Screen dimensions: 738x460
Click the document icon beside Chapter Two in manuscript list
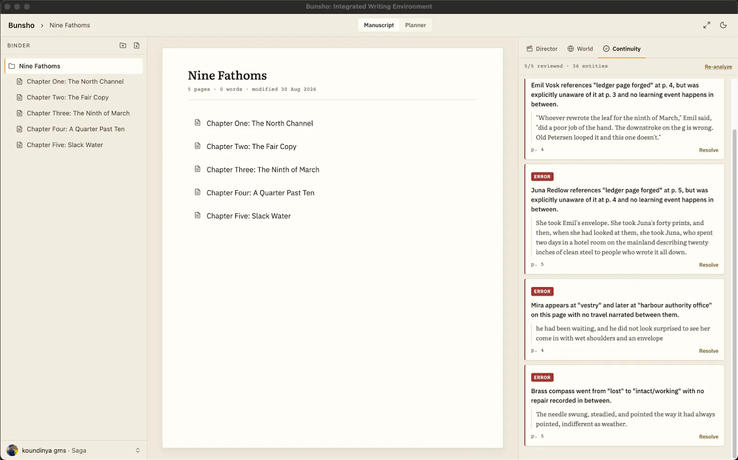pos(197,146)
